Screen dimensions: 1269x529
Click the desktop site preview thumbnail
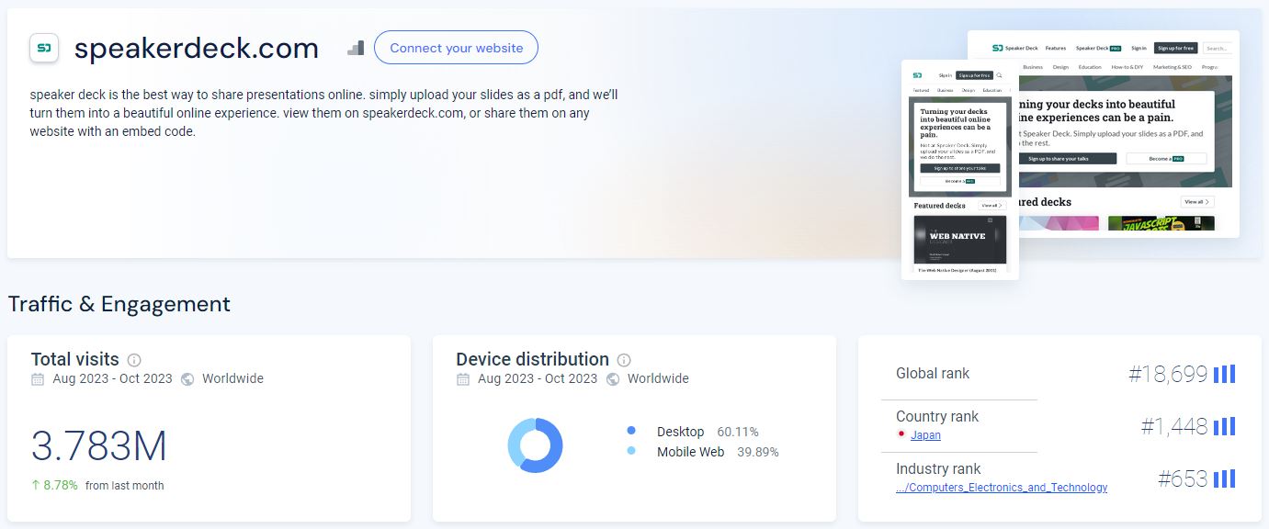point(1130,133)
